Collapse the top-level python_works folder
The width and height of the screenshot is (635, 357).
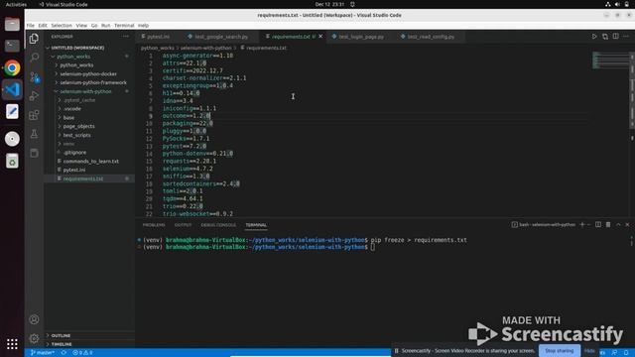pyautogui.click(x=90, y=57)
